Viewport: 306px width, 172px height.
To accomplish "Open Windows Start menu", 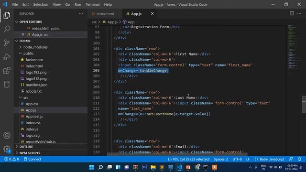I will tap(91, 167).
